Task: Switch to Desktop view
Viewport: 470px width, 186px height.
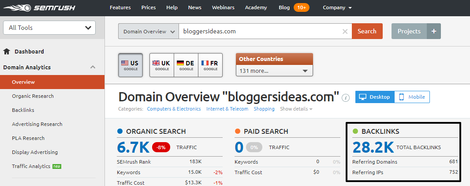Action: (x=375, y=97)
